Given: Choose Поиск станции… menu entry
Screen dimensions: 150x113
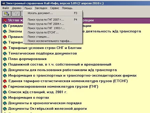Looking at the screenshot, I should click(53, 37).
